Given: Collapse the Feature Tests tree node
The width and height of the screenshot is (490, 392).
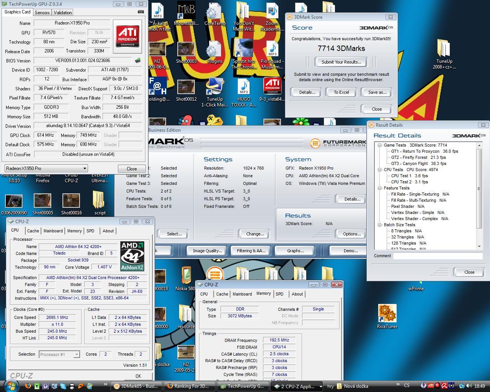Looking at the screenshot, I should click(380, 188).
